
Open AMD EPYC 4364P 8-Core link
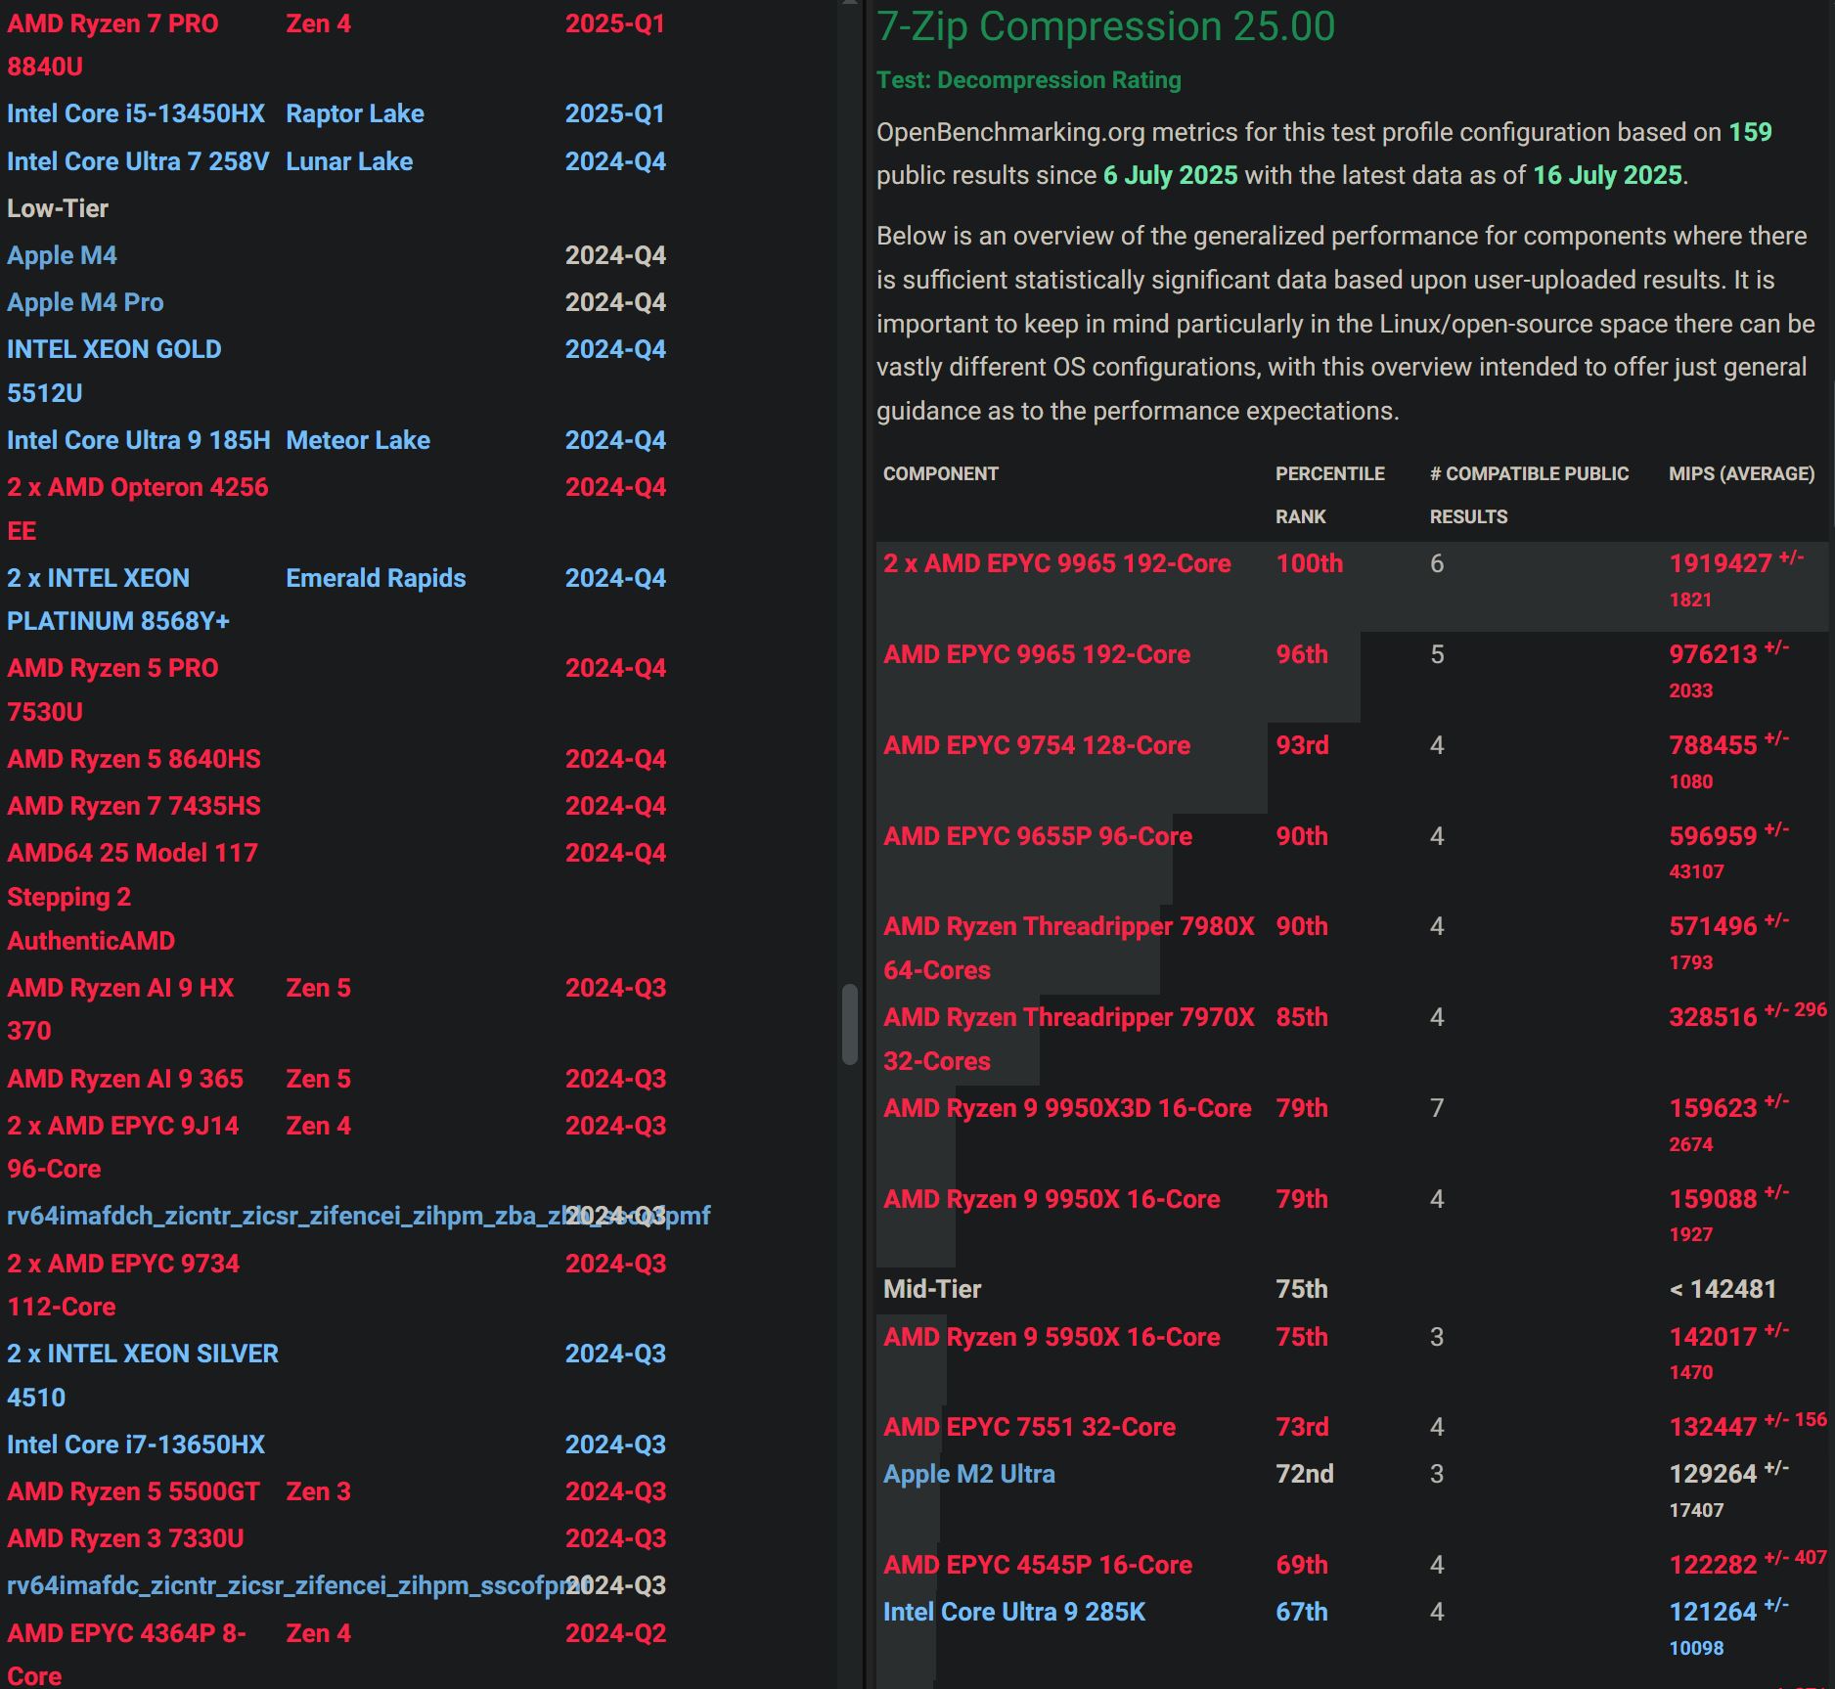pos(126,1654)
